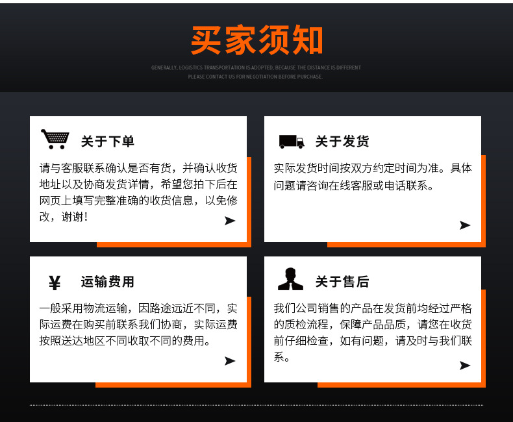The image size is (513, 422).
Task: Click the 买家须知 orange title
Action: (256, 40)
